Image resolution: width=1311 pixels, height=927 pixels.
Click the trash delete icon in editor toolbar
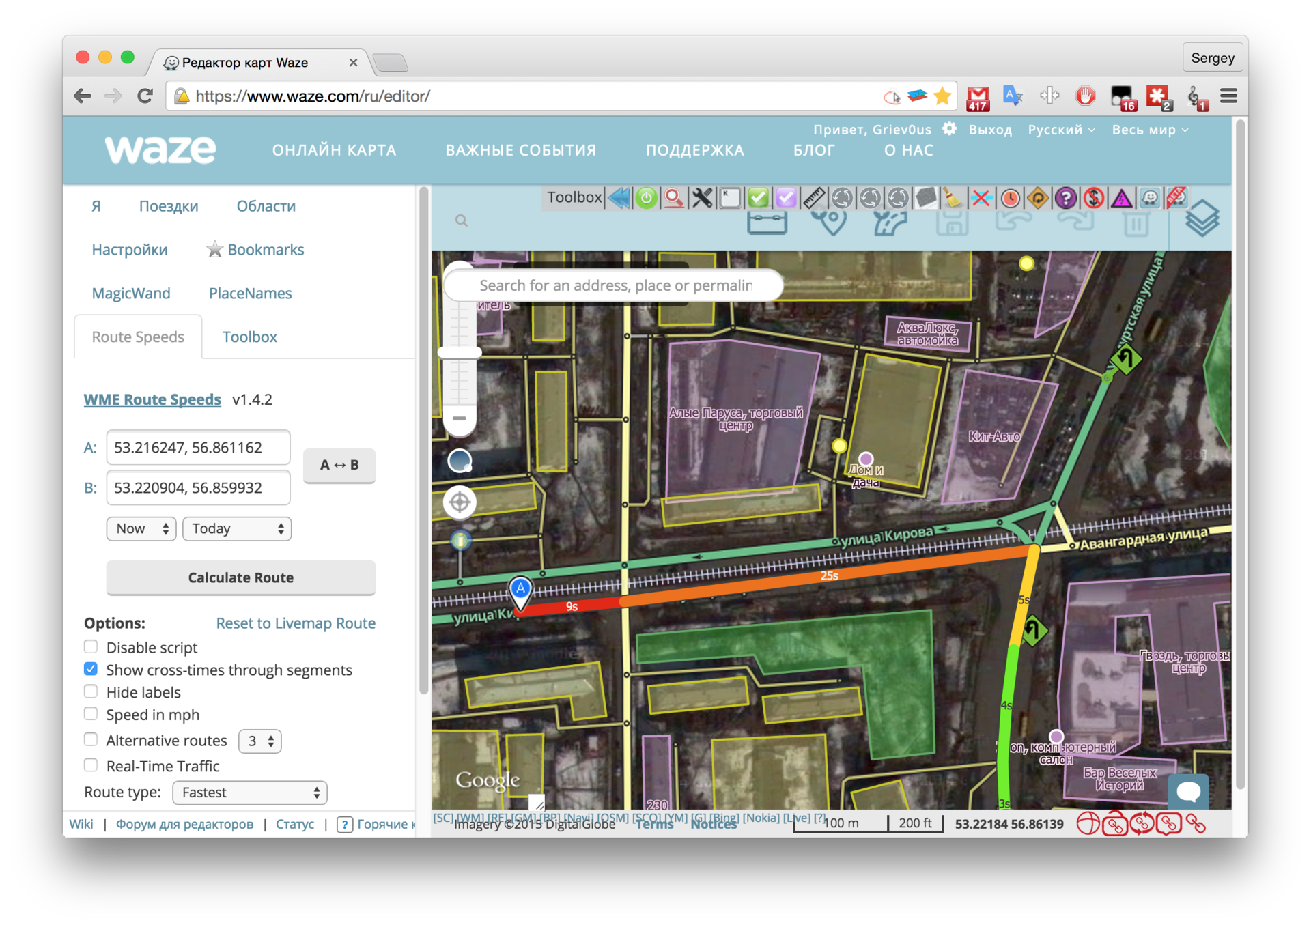pos(1136,223)
